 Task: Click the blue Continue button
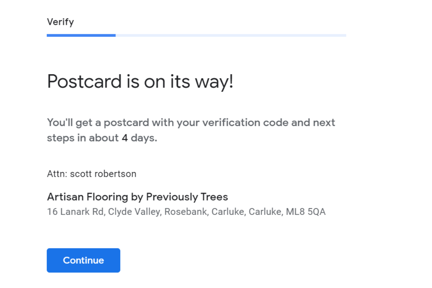(x=83, y=260)
